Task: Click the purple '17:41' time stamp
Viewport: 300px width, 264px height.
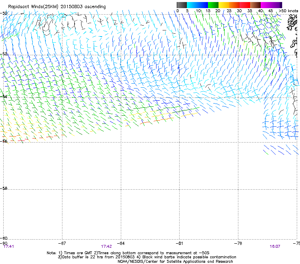Action: [x=9, y=247]
